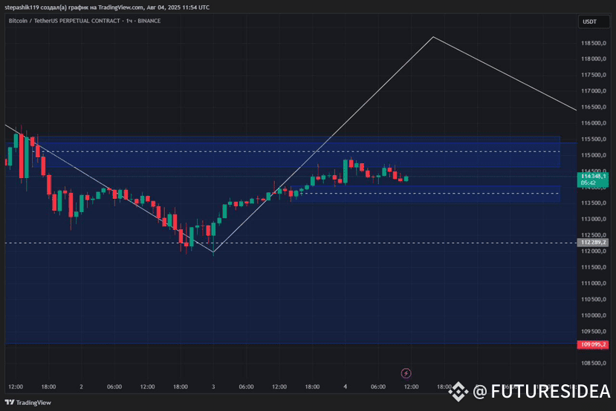Click the candle countdown timer 05:42

[x=588, y=183]
